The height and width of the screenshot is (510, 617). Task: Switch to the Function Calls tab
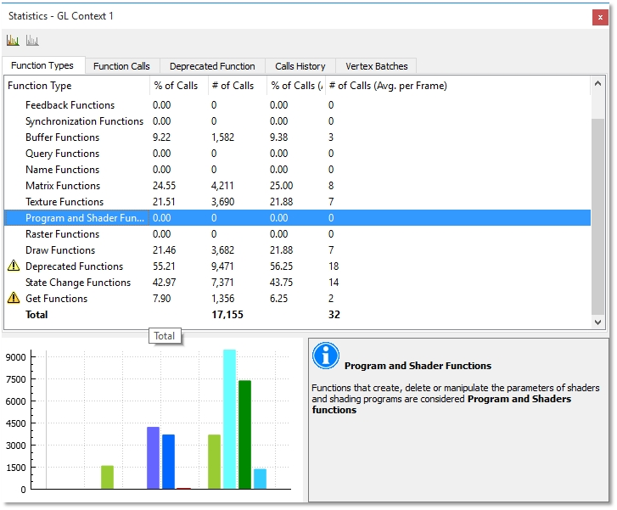(x=121, y=66)
